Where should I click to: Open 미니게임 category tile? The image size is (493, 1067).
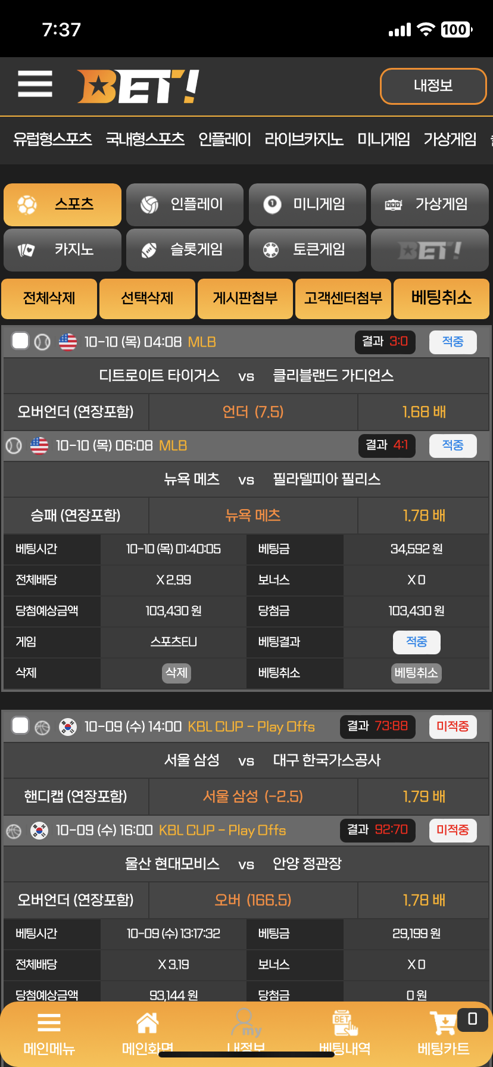pyautogui.click(x=307, y=204)
